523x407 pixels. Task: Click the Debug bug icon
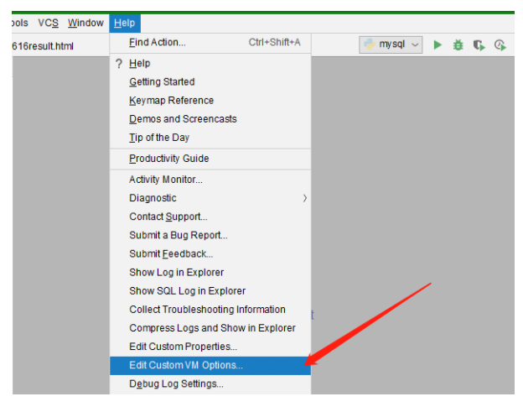(x=458, y=44)
